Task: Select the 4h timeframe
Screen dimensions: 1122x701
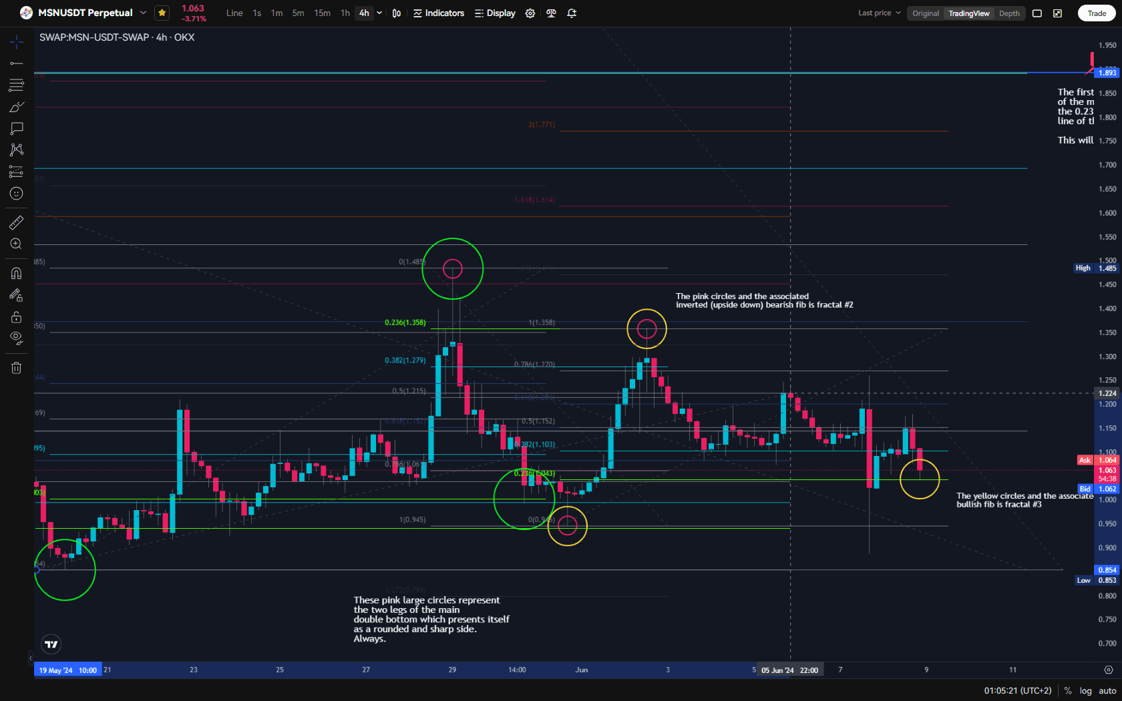Action: coord(364,13)
